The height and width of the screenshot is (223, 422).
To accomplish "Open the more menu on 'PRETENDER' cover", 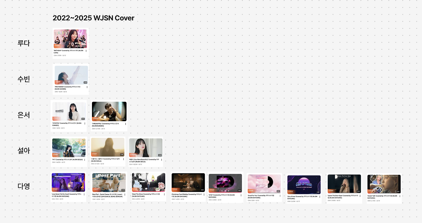I will click(x=87, y=87).
